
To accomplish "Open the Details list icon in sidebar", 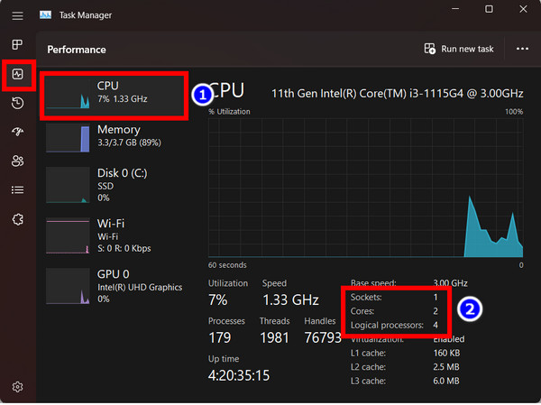I will [x=18, y=190].
